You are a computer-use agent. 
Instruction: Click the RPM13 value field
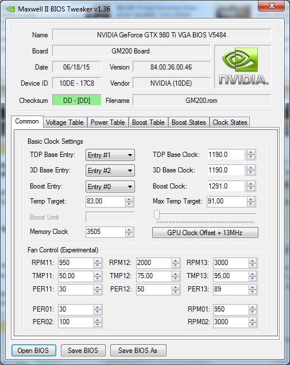click(x=231, y=263)
